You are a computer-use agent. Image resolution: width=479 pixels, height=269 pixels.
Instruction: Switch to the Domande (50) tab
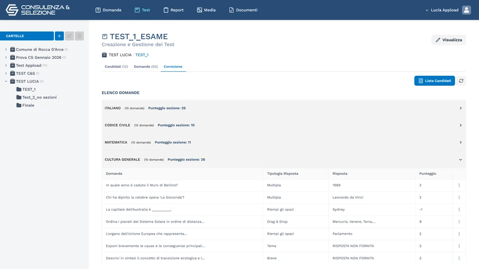point(146,66)
